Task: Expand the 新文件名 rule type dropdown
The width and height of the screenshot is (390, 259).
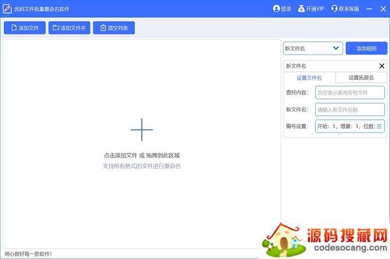Action: click(x=313, y=48)
